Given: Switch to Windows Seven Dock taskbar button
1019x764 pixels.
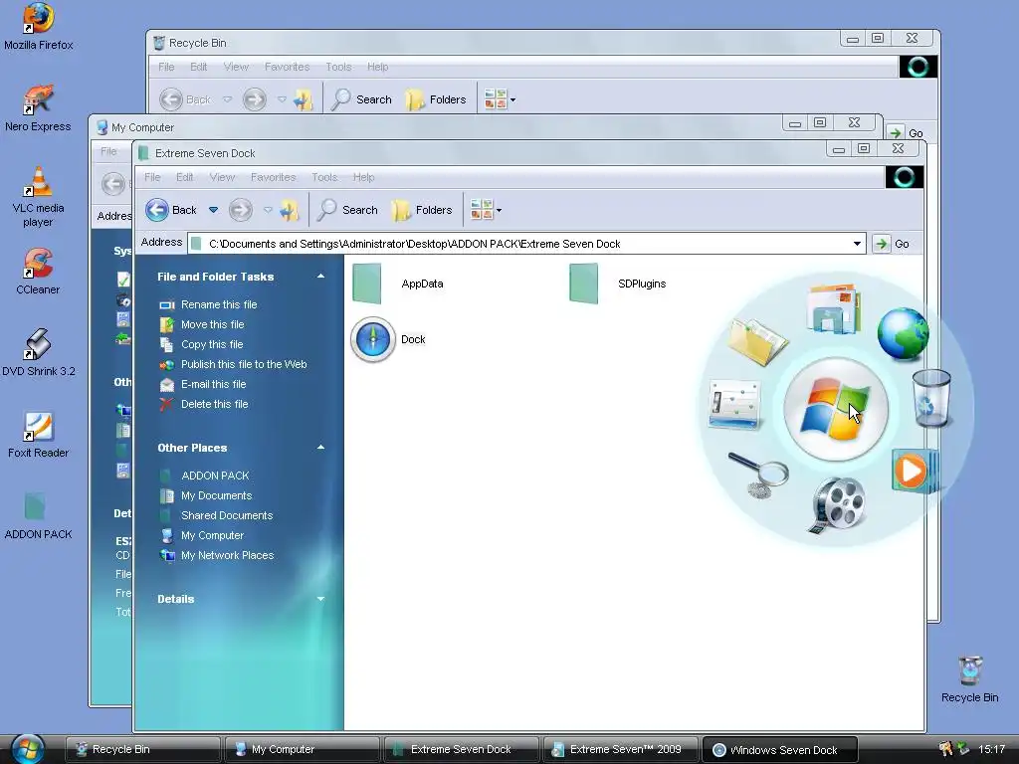Looking at the screenshot, I should [x=780, y=749].
